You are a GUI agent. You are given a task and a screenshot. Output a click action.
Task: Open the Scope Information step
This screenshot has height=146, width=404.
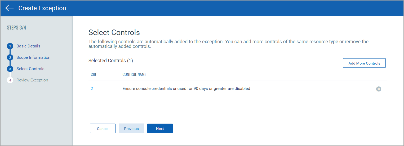[x=33, y=57]
